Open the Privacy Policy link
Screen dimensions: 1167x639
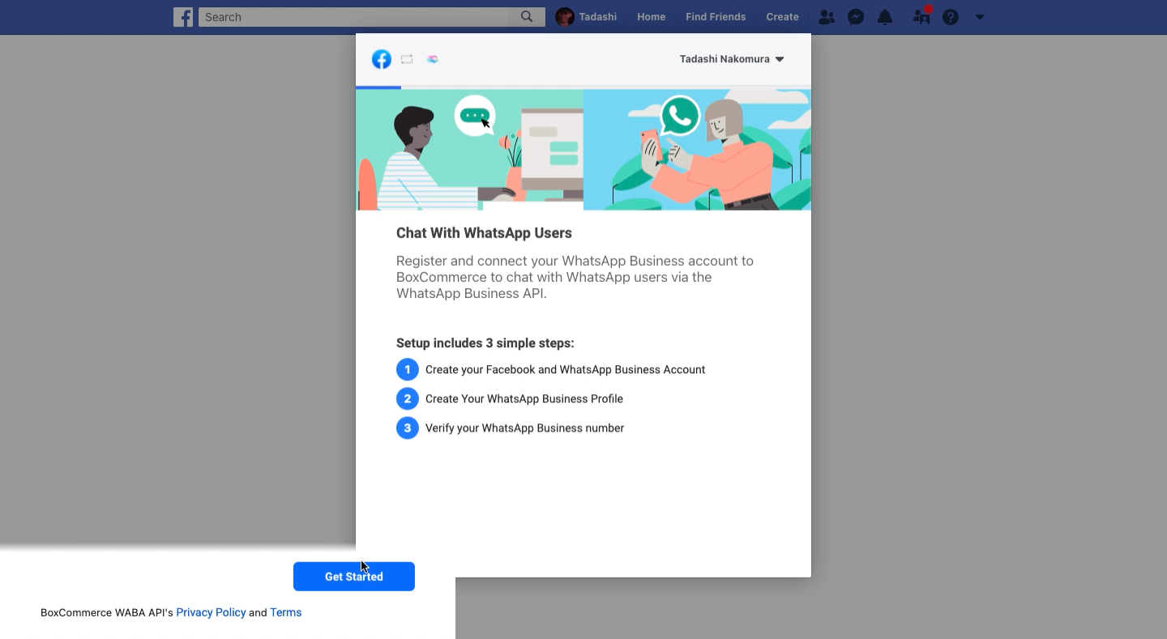click(x=211, y=612)
